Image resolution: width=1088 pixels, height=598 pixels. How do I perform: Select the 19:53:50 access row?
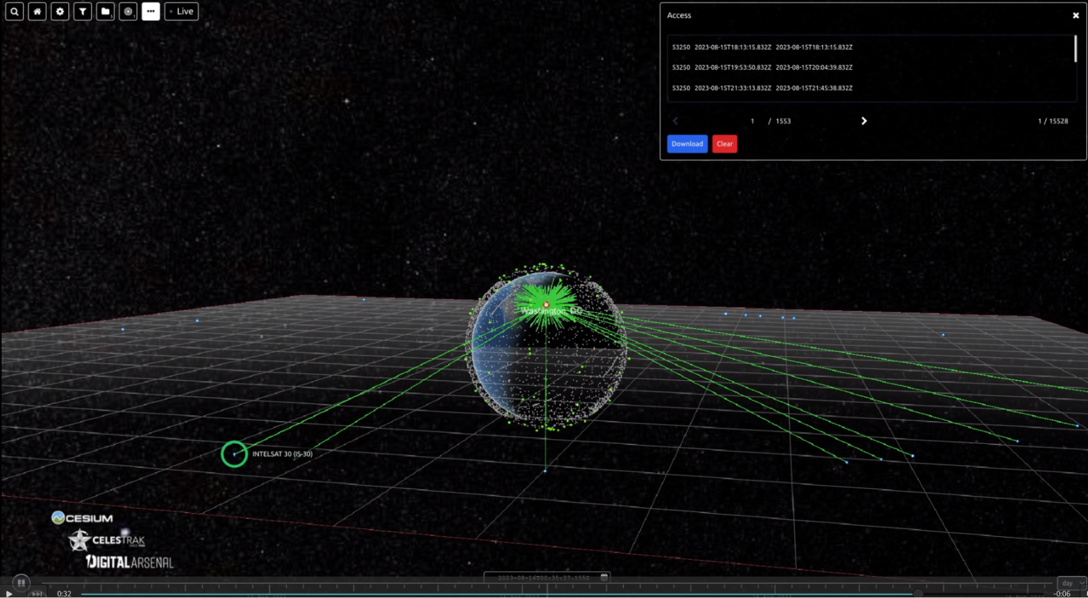pos(762,67)
